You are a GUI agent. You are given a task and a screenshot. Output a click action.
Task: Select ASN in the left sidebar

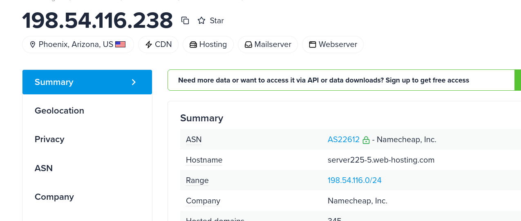click(x=44, y=168)
